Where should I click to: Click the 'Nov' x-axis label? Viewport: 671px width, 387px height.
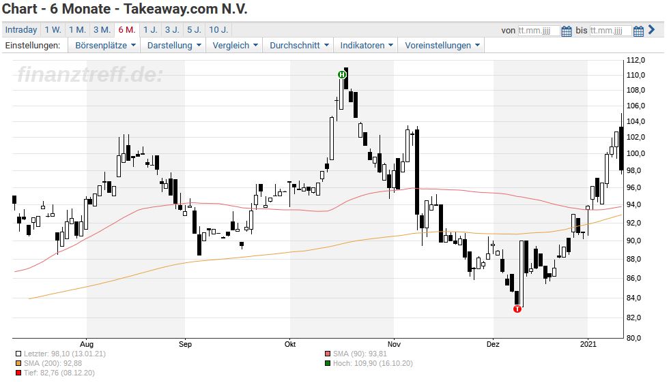tap(394, 344)
